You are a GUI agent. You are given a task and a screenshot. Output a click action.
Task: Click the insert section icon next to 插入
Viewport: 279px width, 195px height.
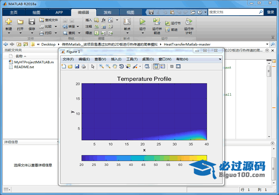click(96, 20)
